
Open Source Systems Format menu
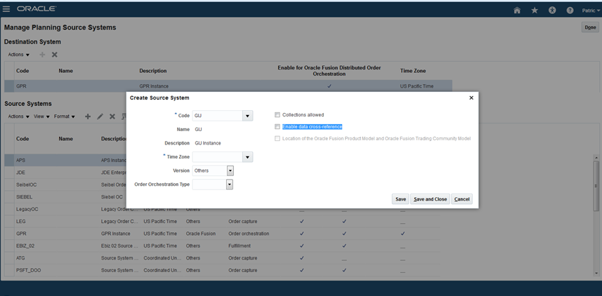coord(64,116)
